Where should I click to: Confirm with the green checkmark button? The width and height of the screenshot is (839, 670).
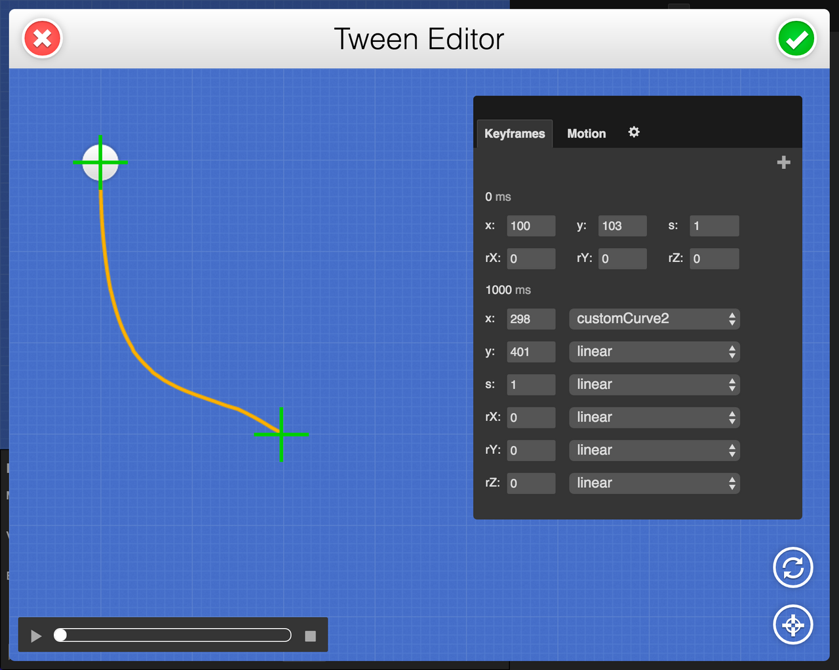[796, 39]
